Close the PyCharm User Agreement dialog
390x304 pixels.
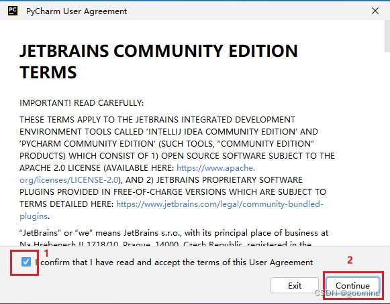click(x=375, y=11)
